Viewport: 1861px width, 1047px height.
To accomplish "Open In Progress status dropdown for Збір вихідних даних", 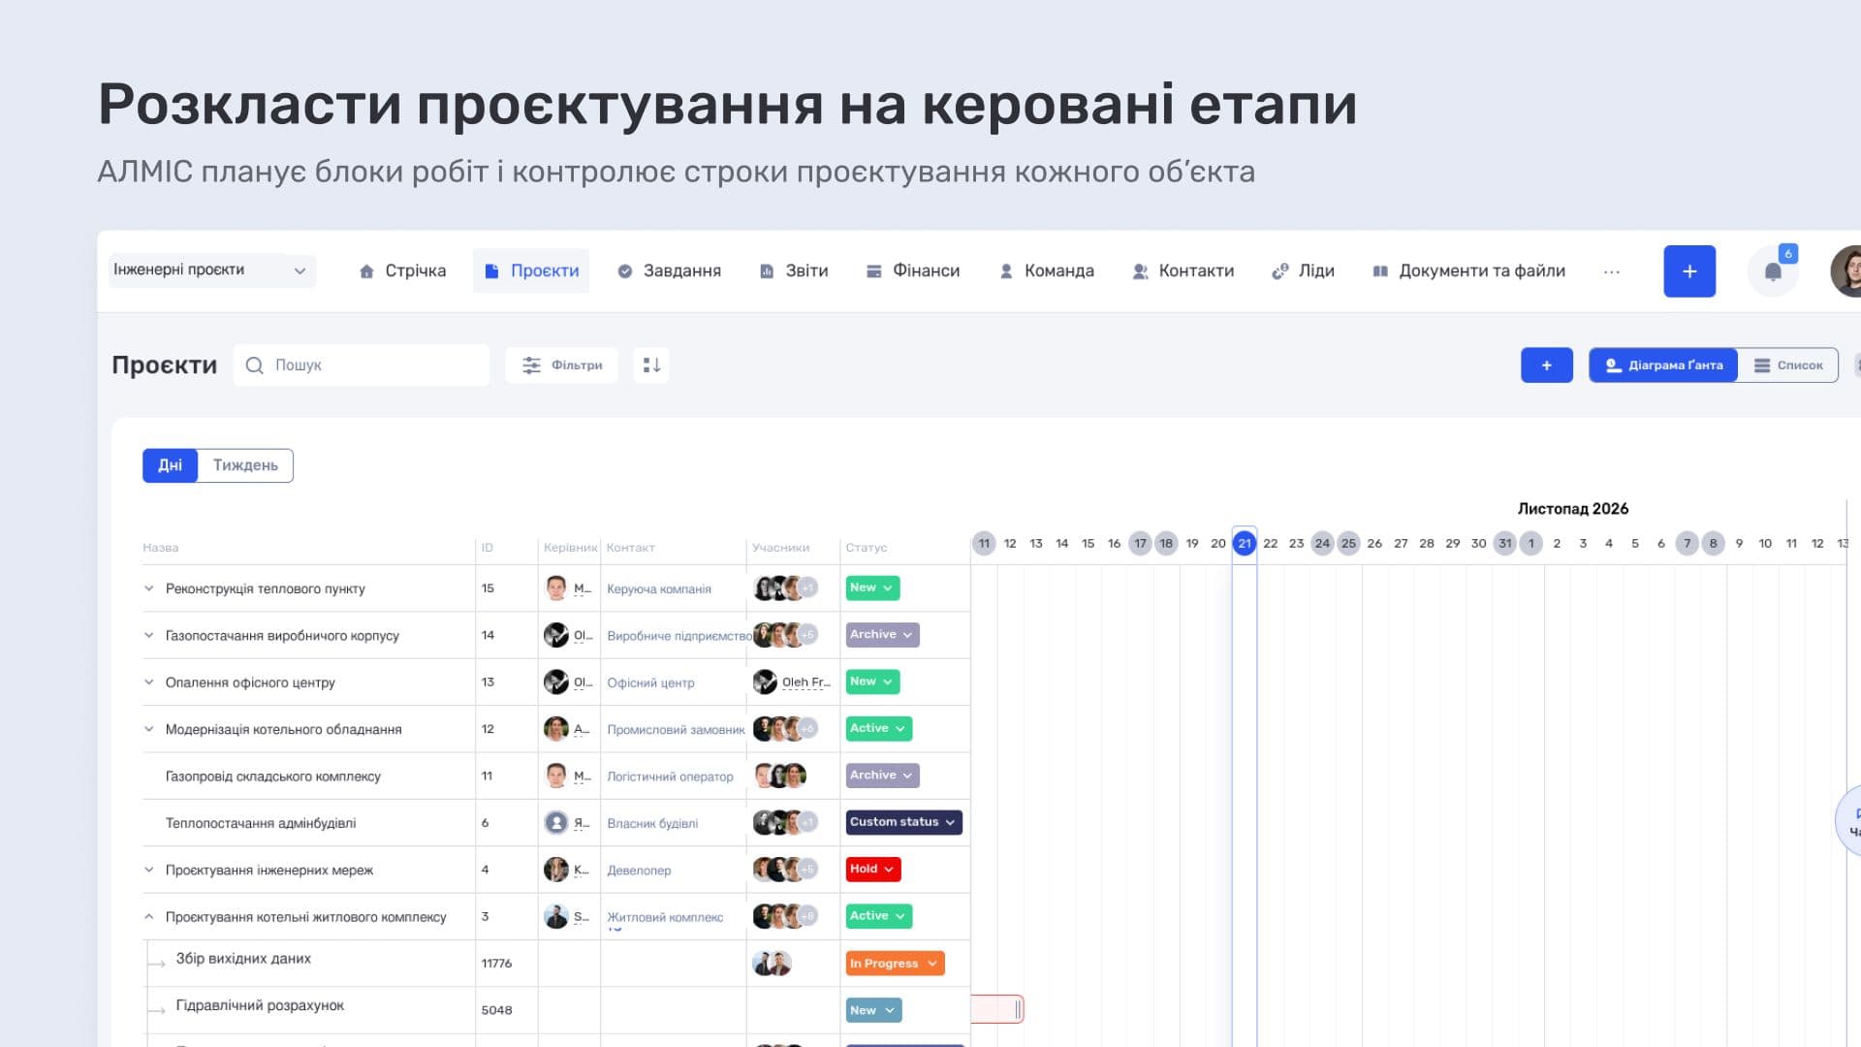I will (x=895, y=964).
